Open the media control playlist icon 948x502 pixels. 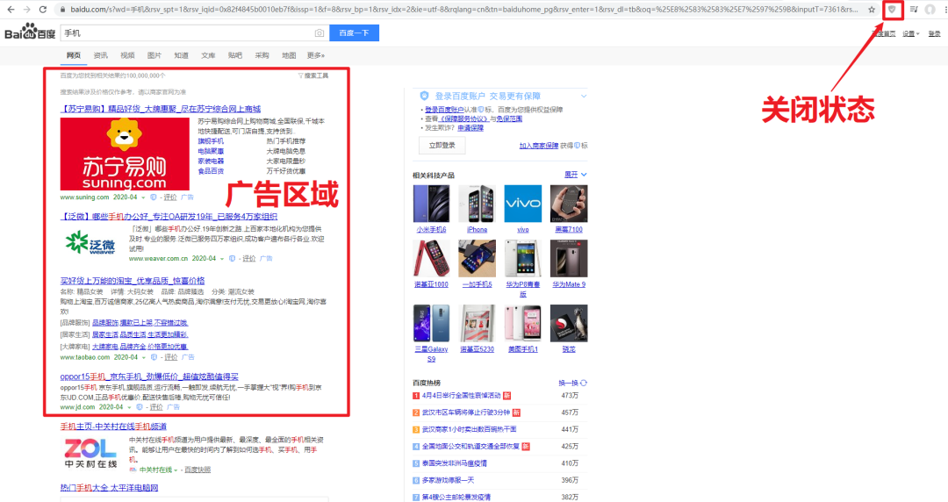click(914, 10)
